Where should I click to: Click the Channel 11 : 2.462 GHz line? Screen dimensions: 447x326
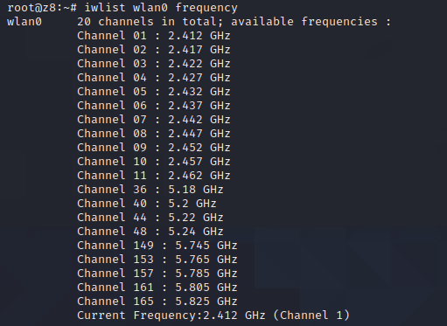click(154, 176)
